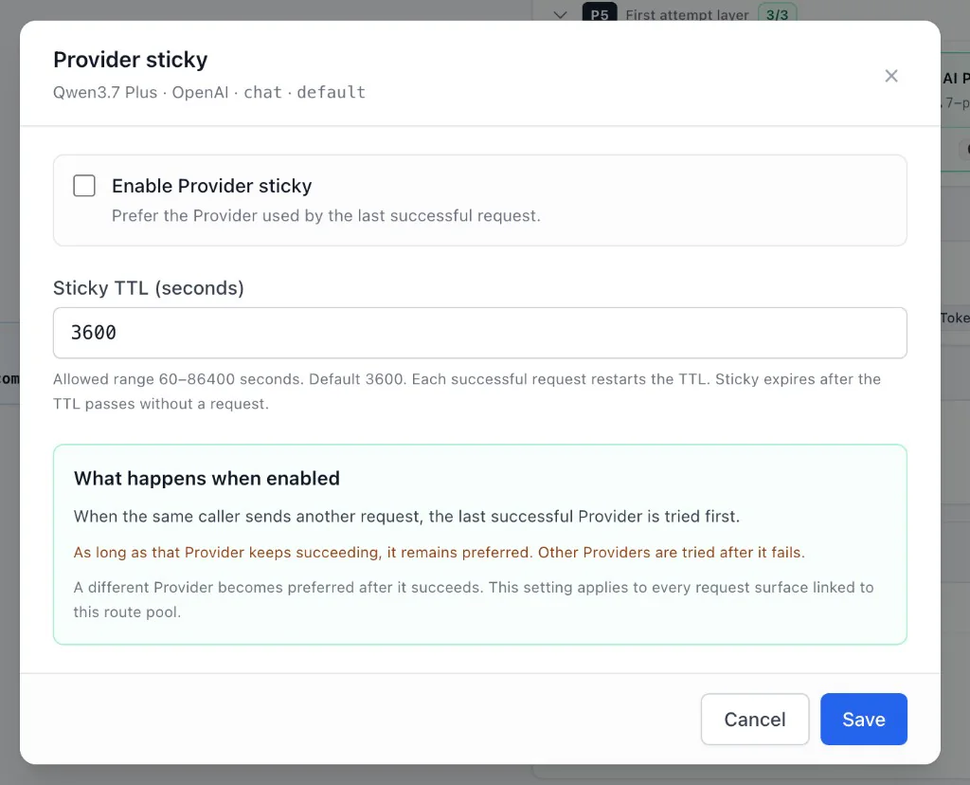Save the Provider sticky settings
The height and width of the screenshot is (785, 970).
coord(864,719)
